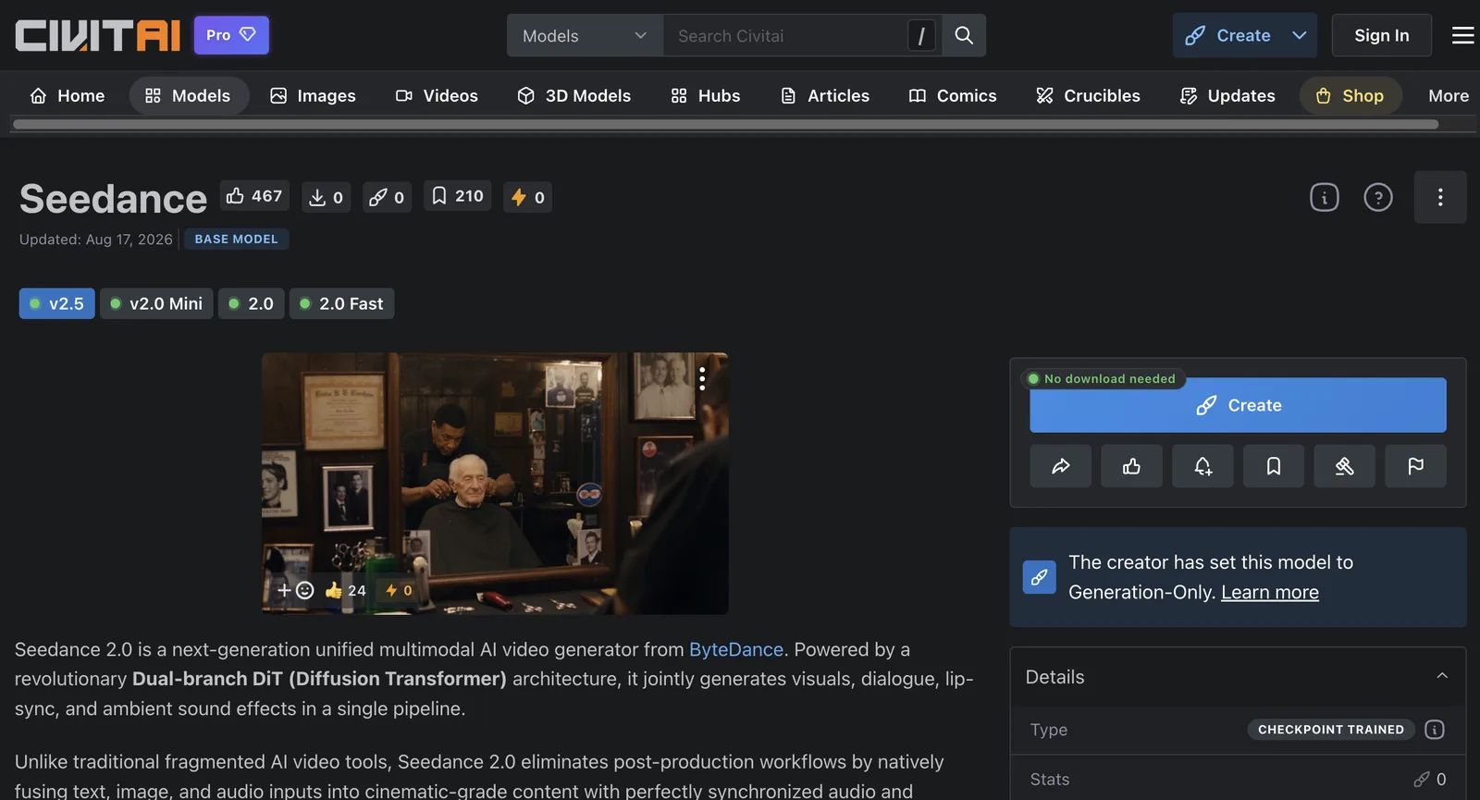Select the v2.5 version tab
Image resolution: width=1480 pixels, height=800 pixels.
tap(57, 303)
